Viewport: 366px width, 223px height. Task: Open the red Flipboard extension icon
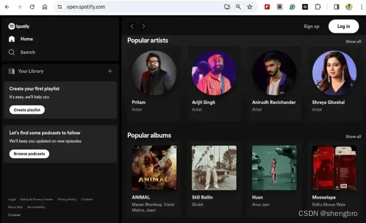coord(267,7)
